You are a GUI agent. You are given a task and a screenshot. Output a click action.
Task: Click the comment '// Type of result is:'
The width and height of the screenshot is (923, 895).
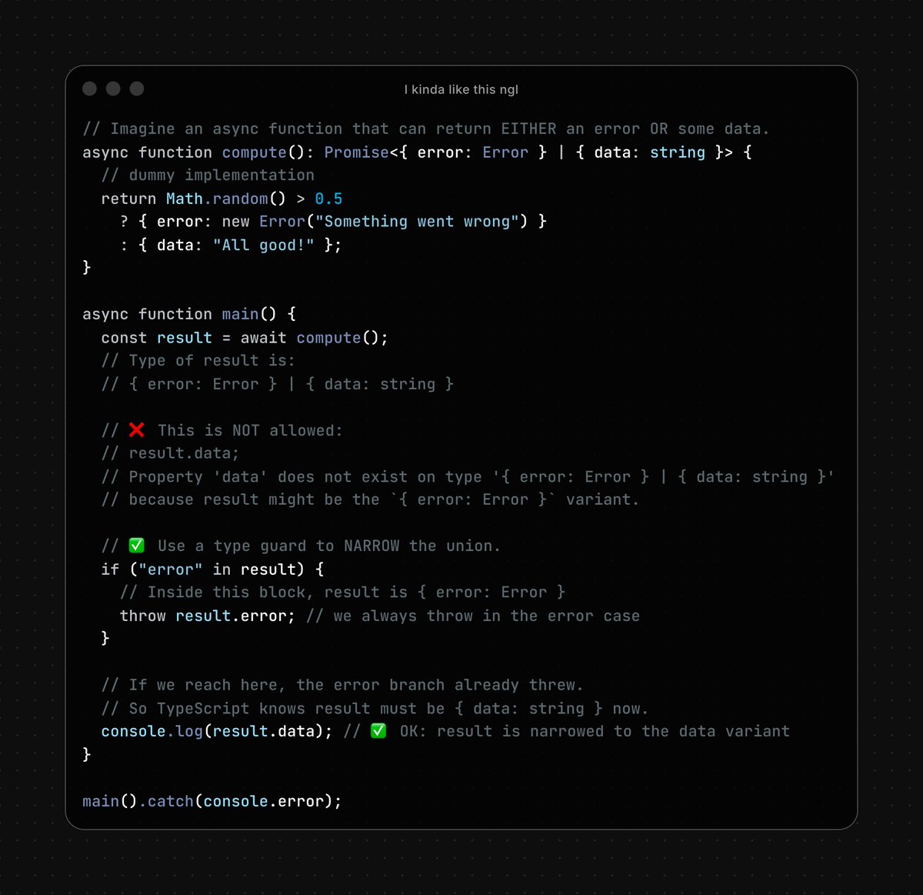(198, 360)
